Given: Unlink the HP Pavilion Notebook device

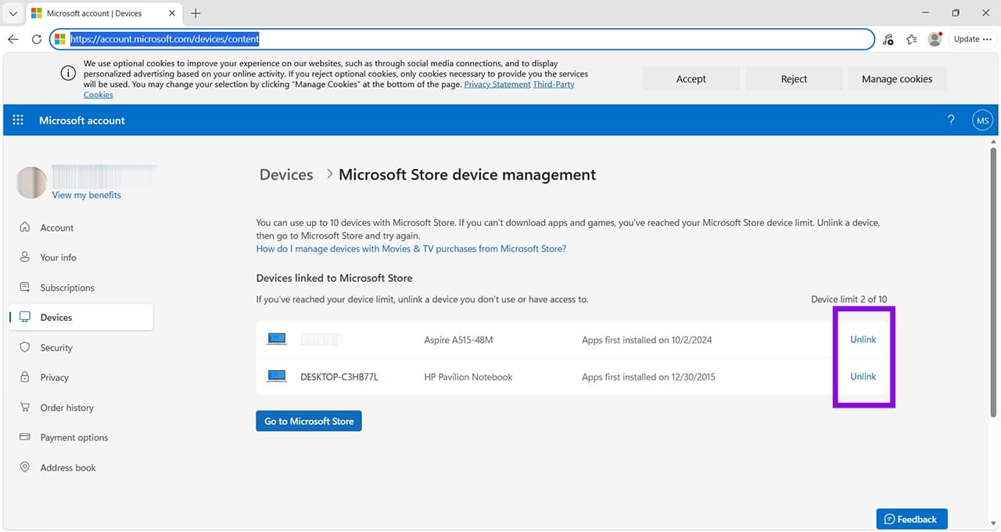Looking at the screenshot, I should pos(863,376).
